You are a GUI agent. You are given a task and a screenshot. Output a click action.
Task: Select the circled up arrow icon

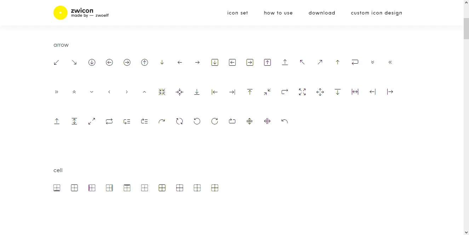tap(144, 63)
